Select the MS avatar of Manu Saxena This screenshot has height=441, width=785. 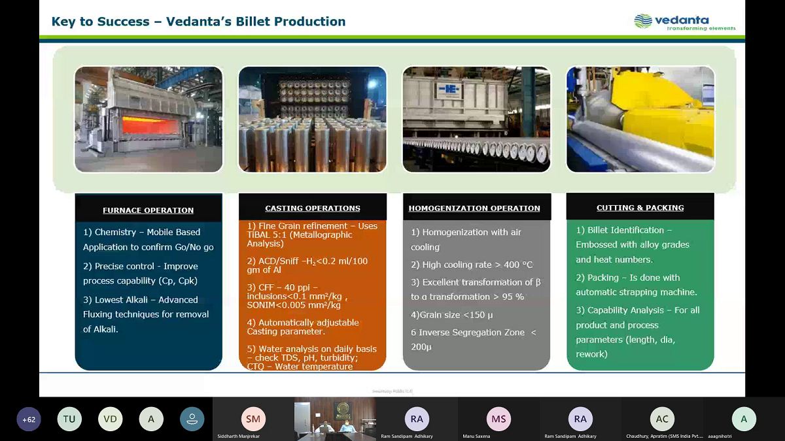coord(498,419)
